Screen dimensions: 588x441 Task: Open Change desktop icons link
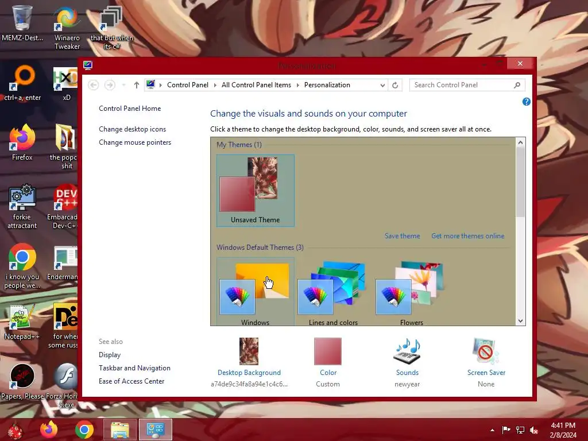[x=133, y=129]
